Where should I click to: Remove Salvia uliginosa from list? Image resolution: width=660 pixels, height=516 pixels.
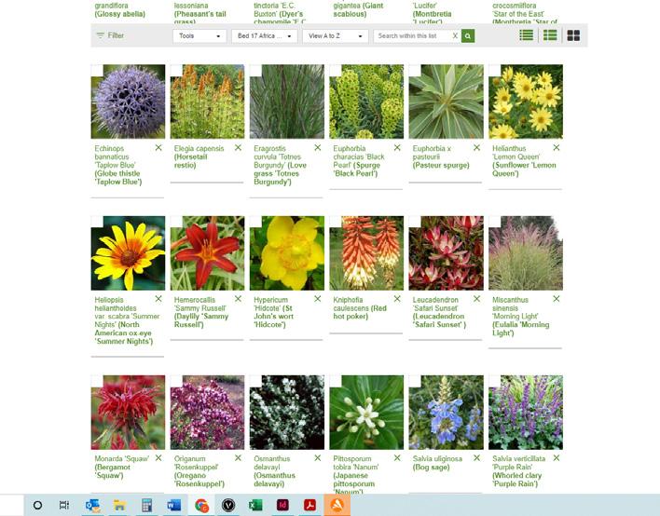[x=476, y=458]
